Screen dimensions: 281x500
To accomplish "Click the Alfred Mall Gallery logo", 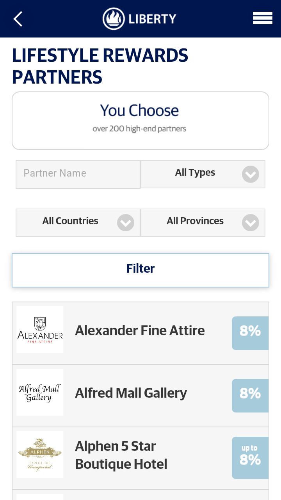I will click(40, 392).
